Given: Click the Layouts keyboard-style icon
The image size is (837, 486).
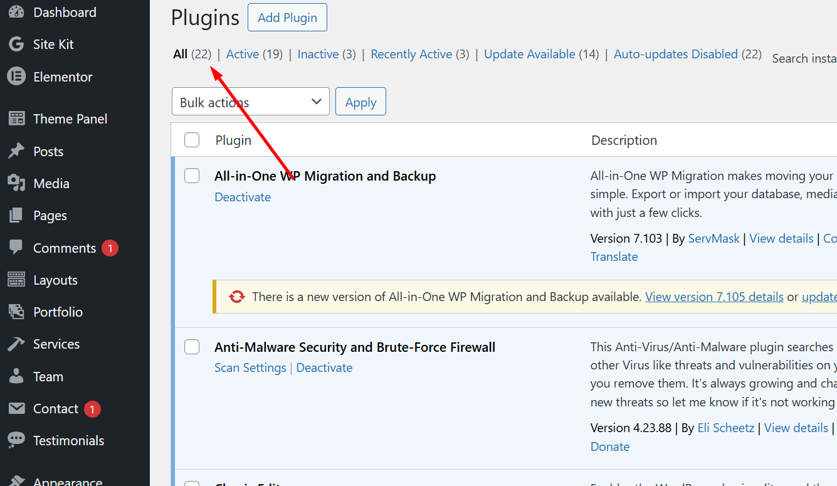Looking at the screenshot, I should coord(16,280).
